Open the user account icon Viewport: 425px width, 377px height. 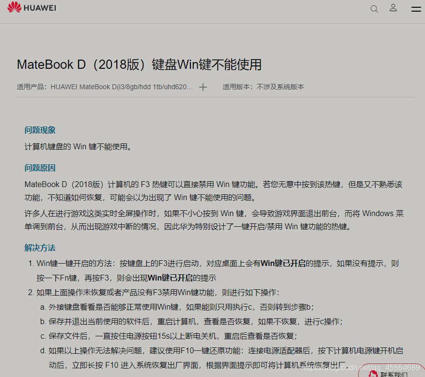[393, 8]
